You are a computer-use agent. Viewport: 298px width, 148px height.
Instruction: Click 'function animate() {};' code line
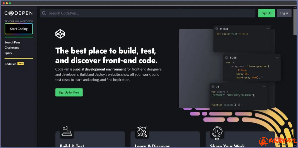tap(226, 105)
